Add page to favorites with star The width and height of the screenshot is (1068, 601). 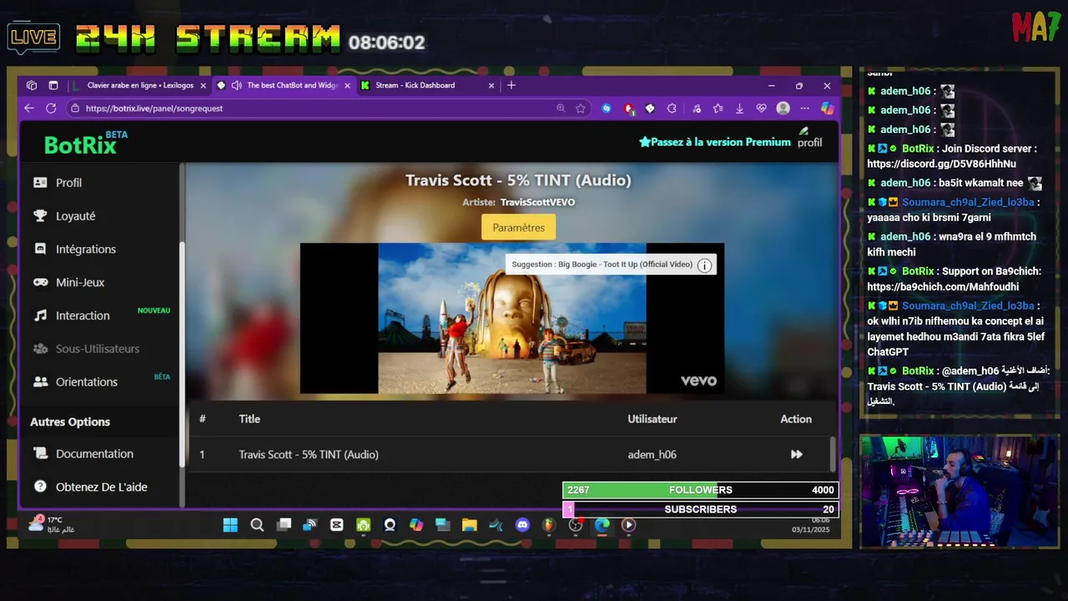pyautogui.click(x=581, y=109)
